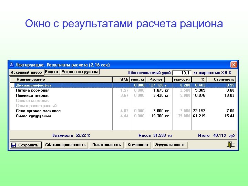
Task: Click the exit door icon
Action: tap(231, 145)
